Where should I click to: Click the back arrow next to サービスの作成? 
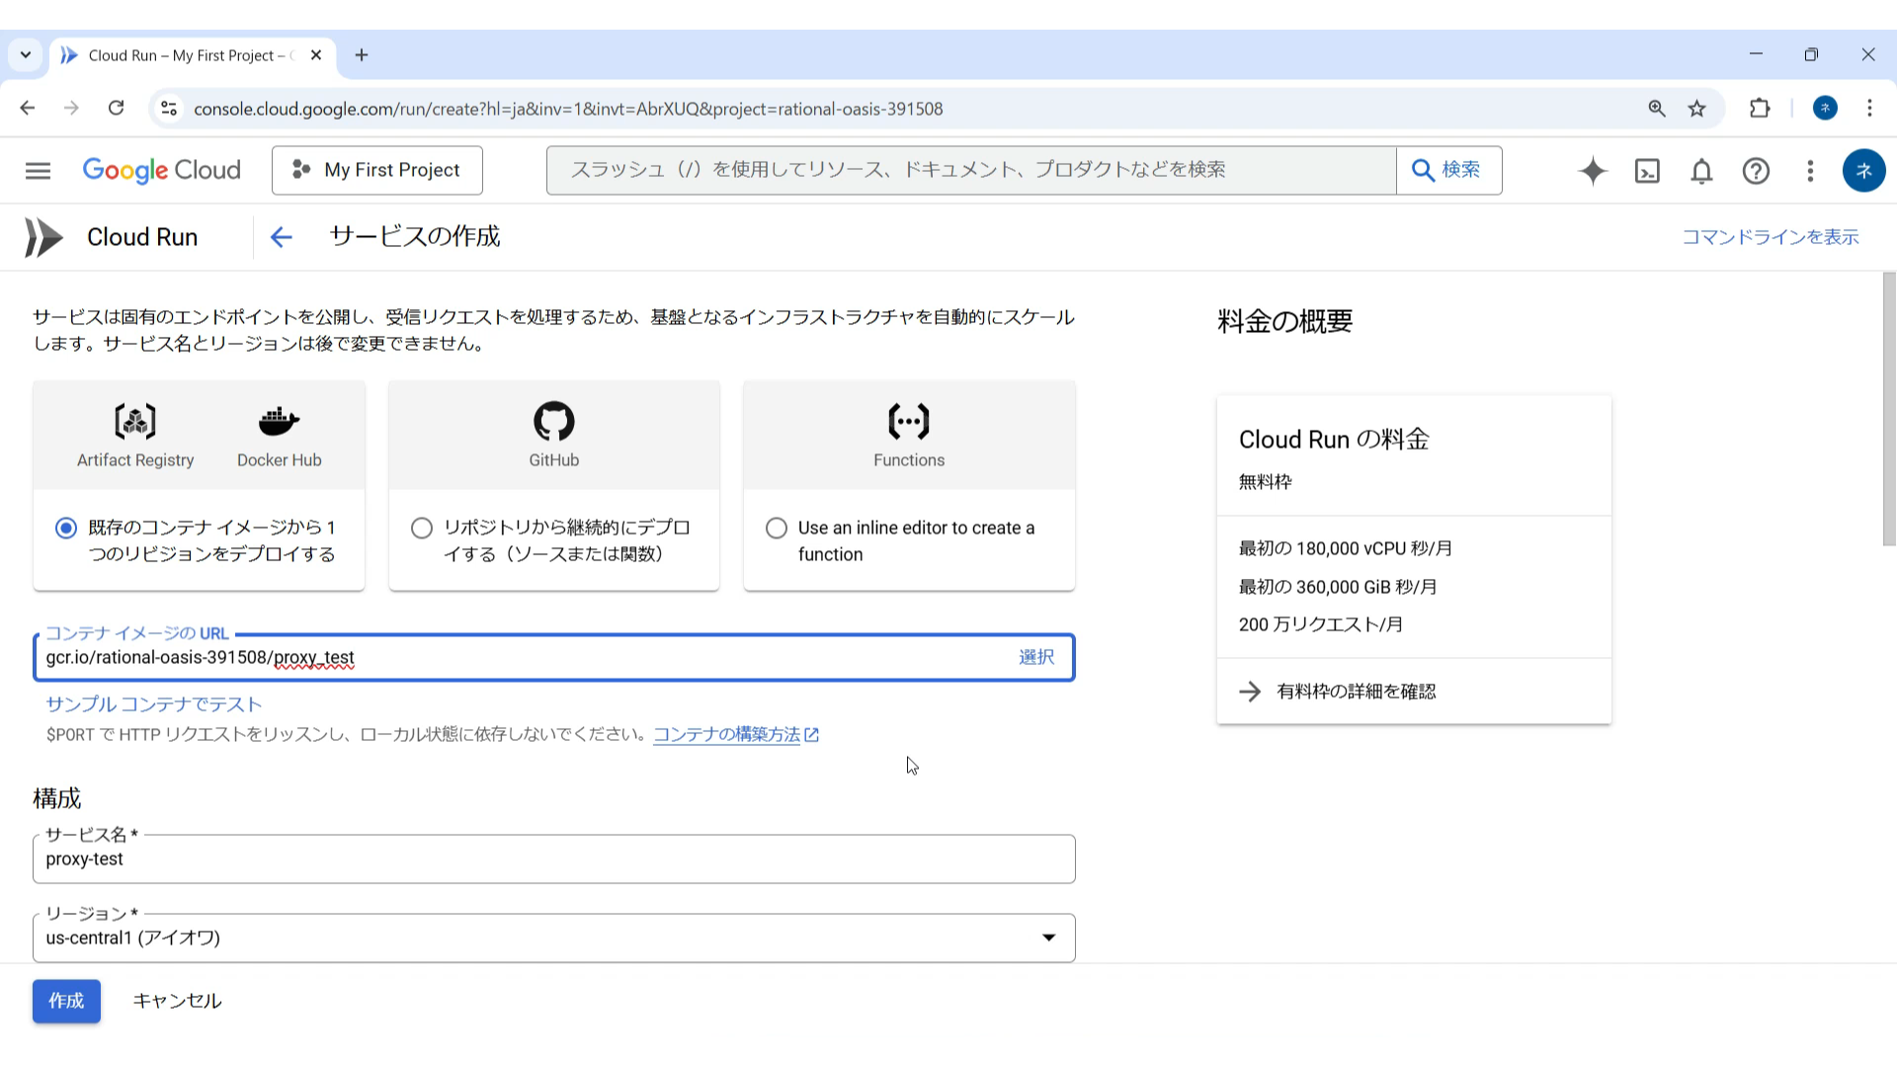point(281,237)
